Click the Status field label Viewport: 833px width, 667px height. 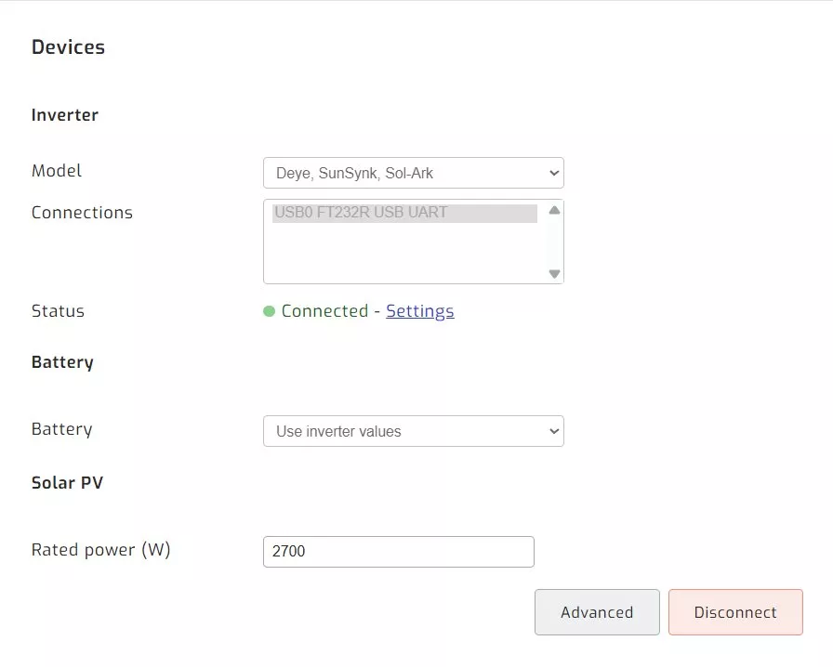pyautogui.click(x=58, y=311)
